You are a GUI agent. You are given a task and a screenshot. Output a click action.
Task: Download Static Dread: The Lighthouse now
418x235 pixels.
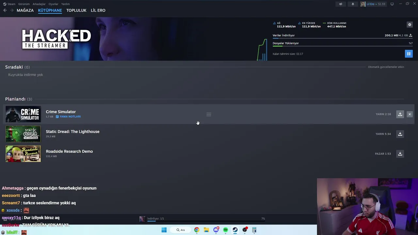[x=400, y=134]
